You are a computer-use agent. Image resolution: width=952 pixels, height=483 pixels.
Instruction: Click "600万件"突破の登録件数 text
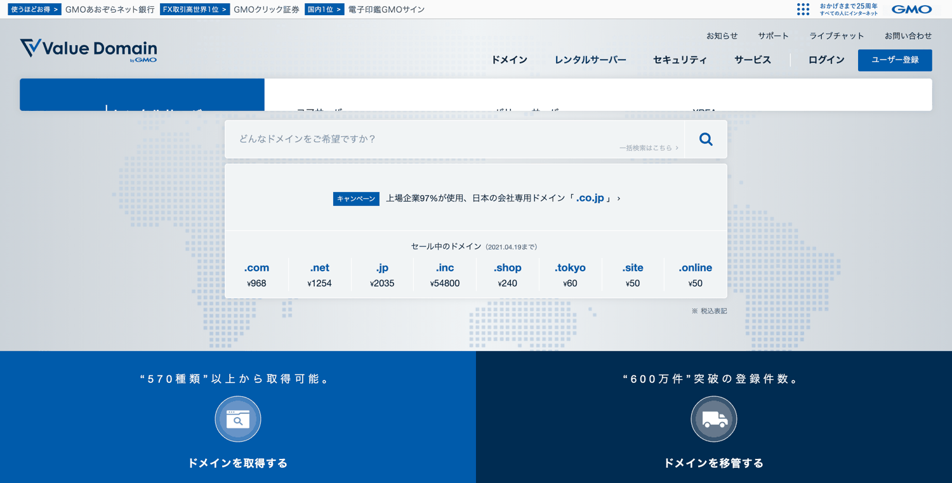pos(711,379)
